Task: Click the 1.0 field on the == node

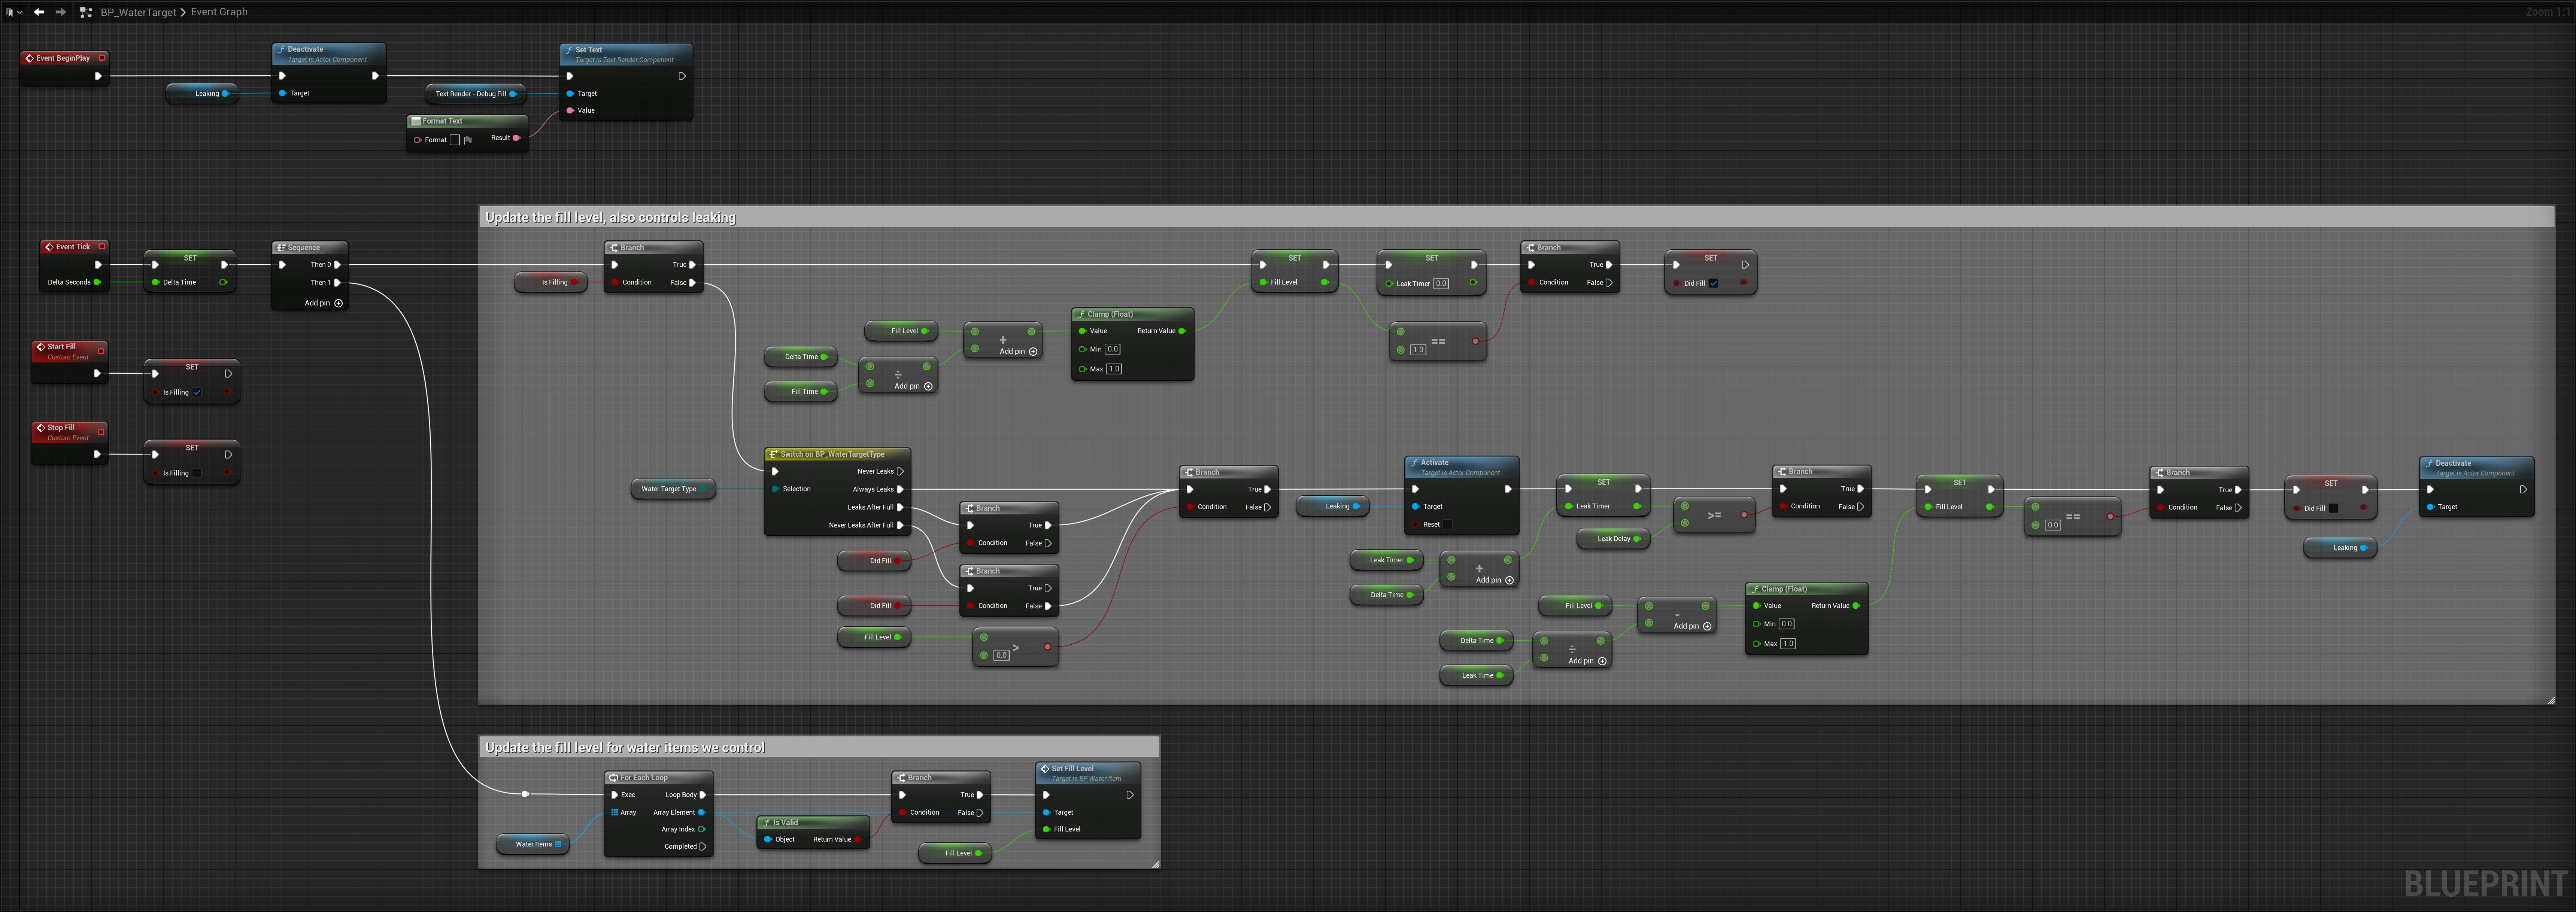Action: tap(1418, 350)
